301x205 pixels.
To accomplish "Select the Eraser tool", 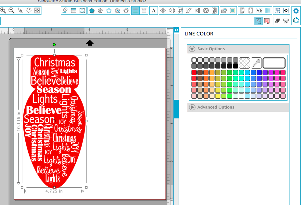I will (x=277, y=21).
